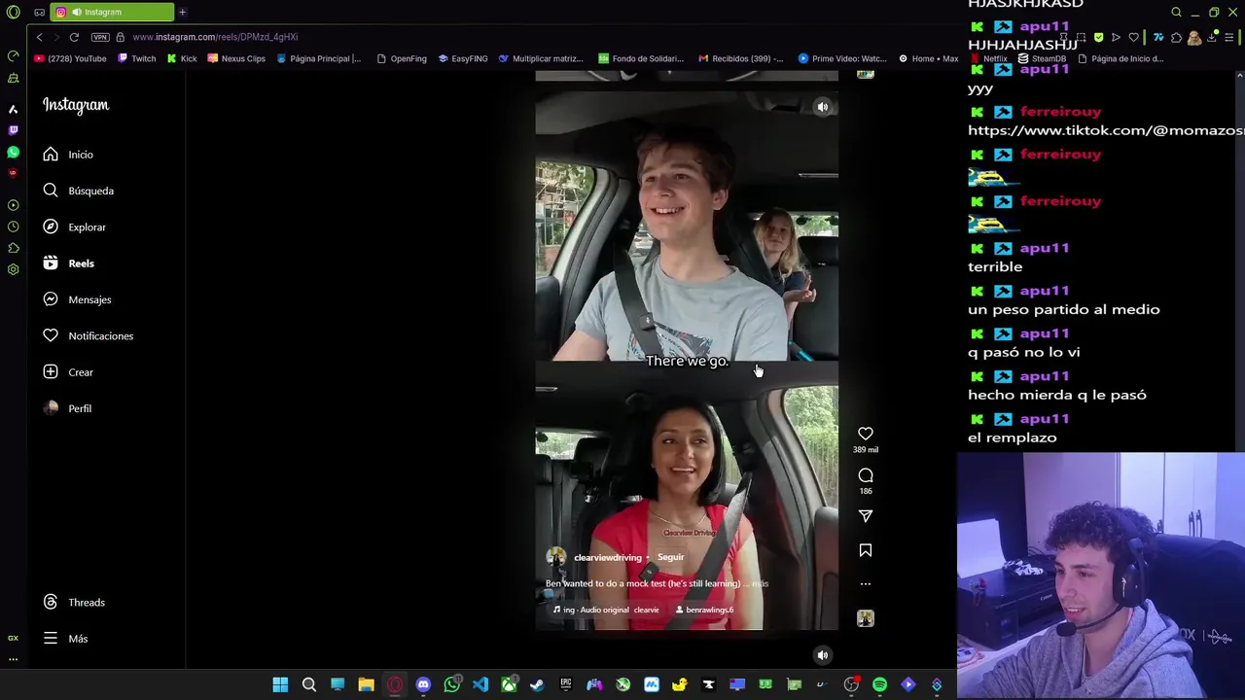Open Spotify from the taskbar
Image resolution: width=1245 pixels, height=700 pixels.
point(879,684)
